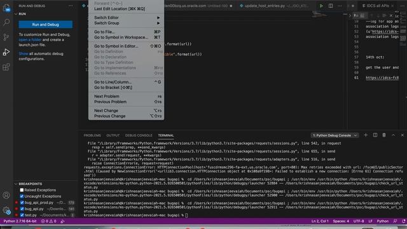
Task: Toggle find in selection icon
Action: coord(384,16)
